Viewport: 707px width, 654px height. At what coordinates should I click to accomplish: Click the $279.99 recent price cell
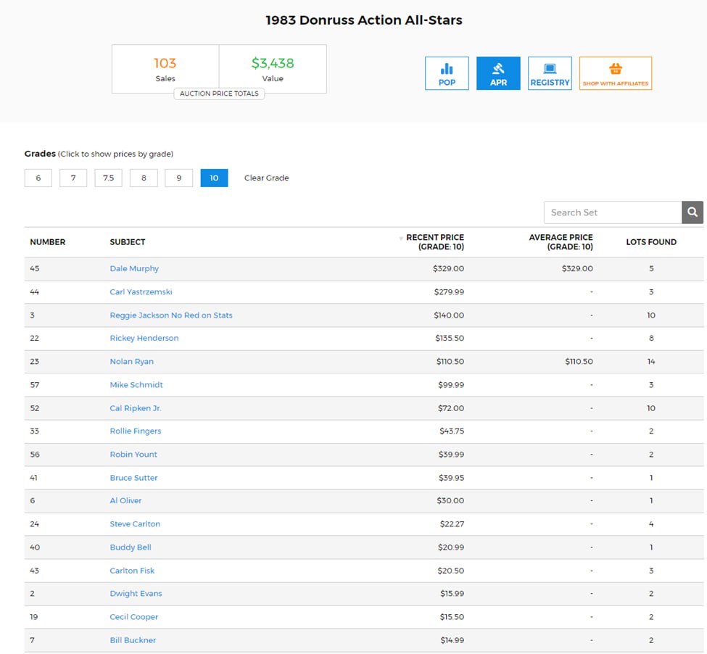coord(449,292)
